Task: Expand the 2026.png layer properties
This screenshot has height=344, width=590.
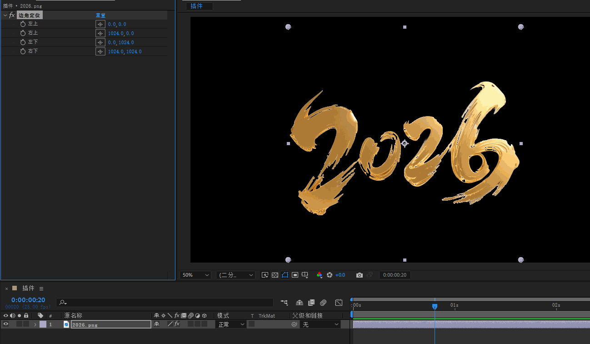Action: [x=35, y=324]
